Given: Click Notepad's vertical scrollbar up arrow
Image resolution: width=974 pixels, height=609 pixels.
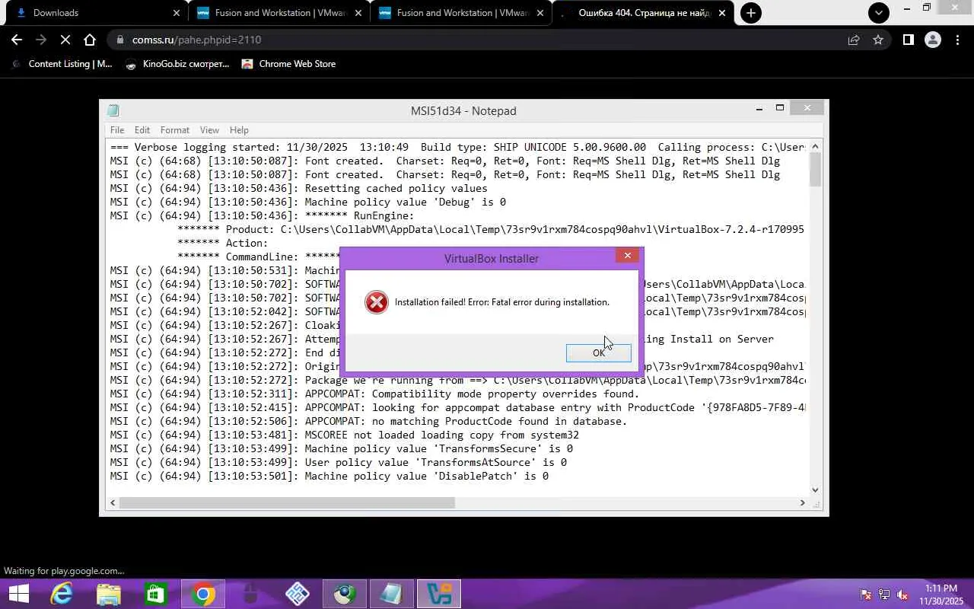Looking at the screenshot, I should coord(816,146).
